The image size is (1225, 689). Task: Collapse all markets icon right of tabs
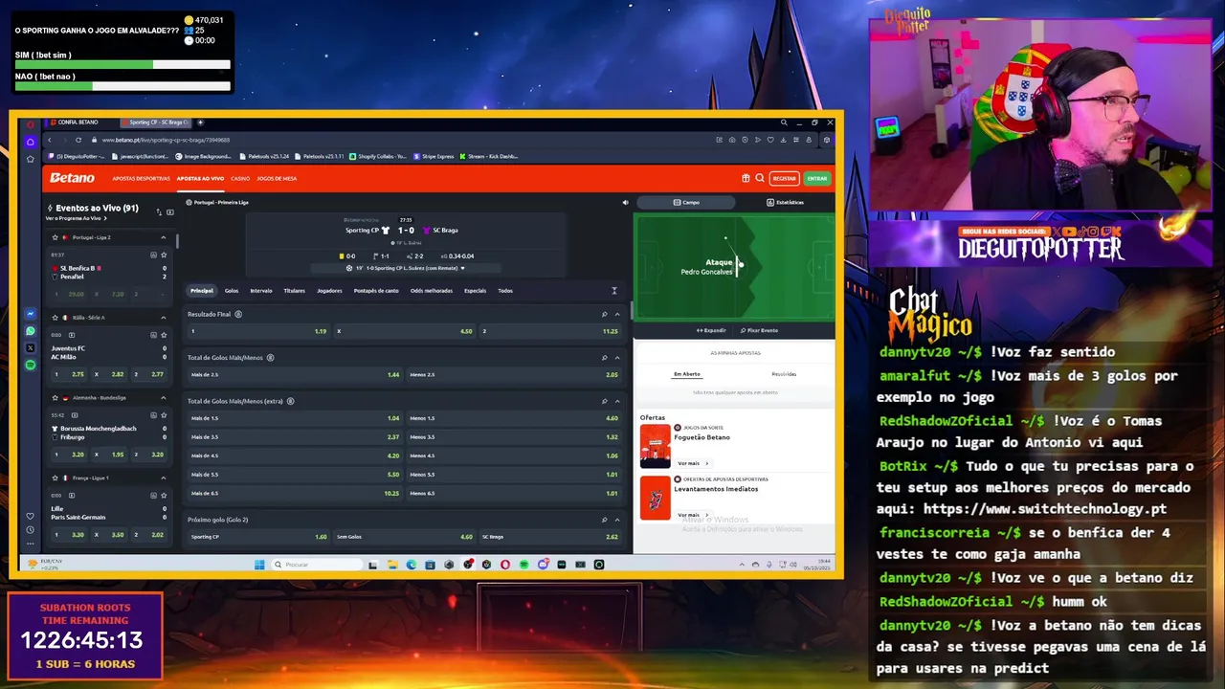(x=614, y=291)
